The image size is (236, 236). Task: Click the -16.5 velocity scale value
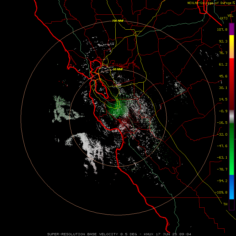point(222,123)
